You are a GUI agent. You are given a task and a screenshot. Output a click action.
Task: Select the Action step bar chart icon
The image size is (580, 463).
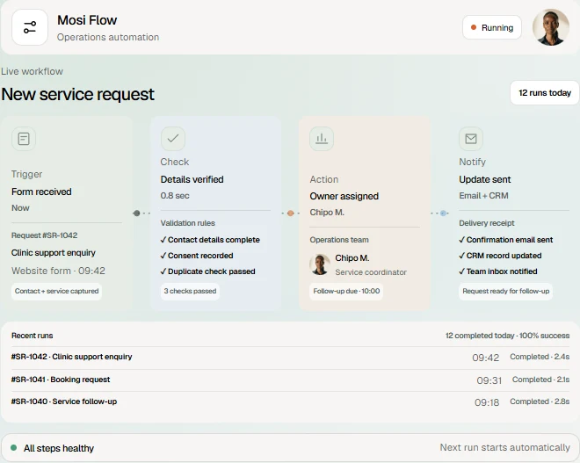(x=322, y=139)
